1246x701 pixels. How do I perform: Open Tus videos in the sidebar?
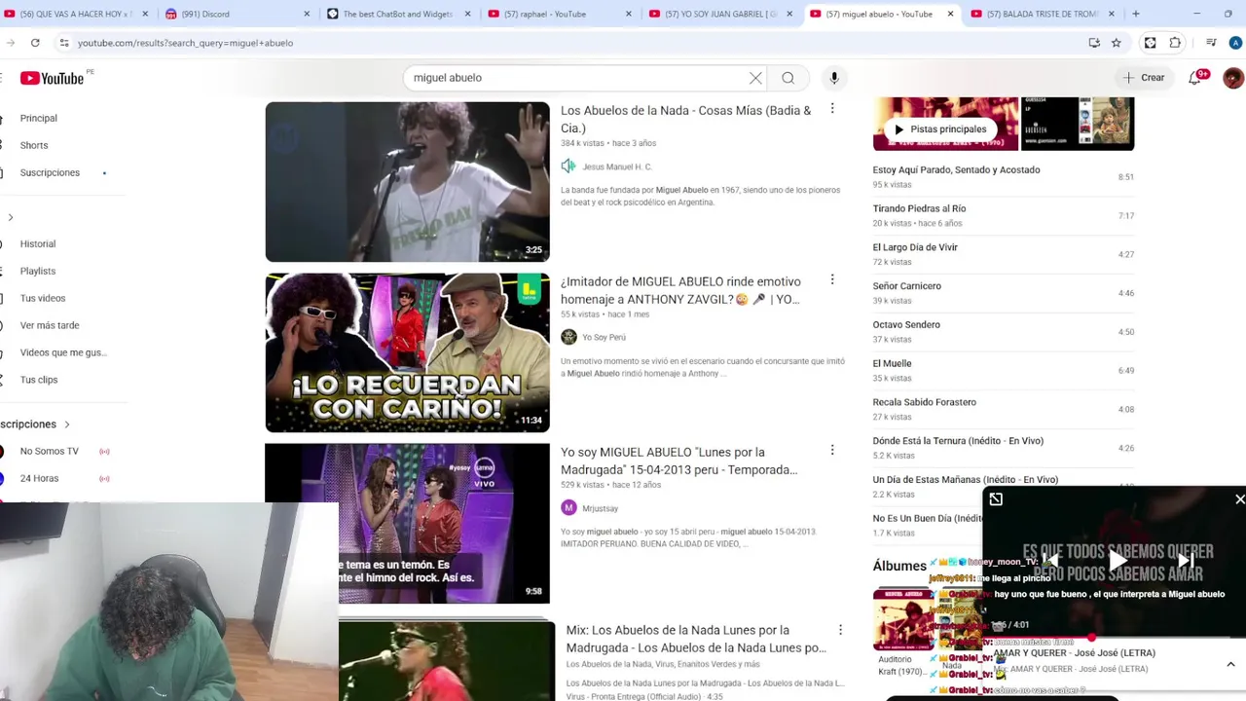43,298
